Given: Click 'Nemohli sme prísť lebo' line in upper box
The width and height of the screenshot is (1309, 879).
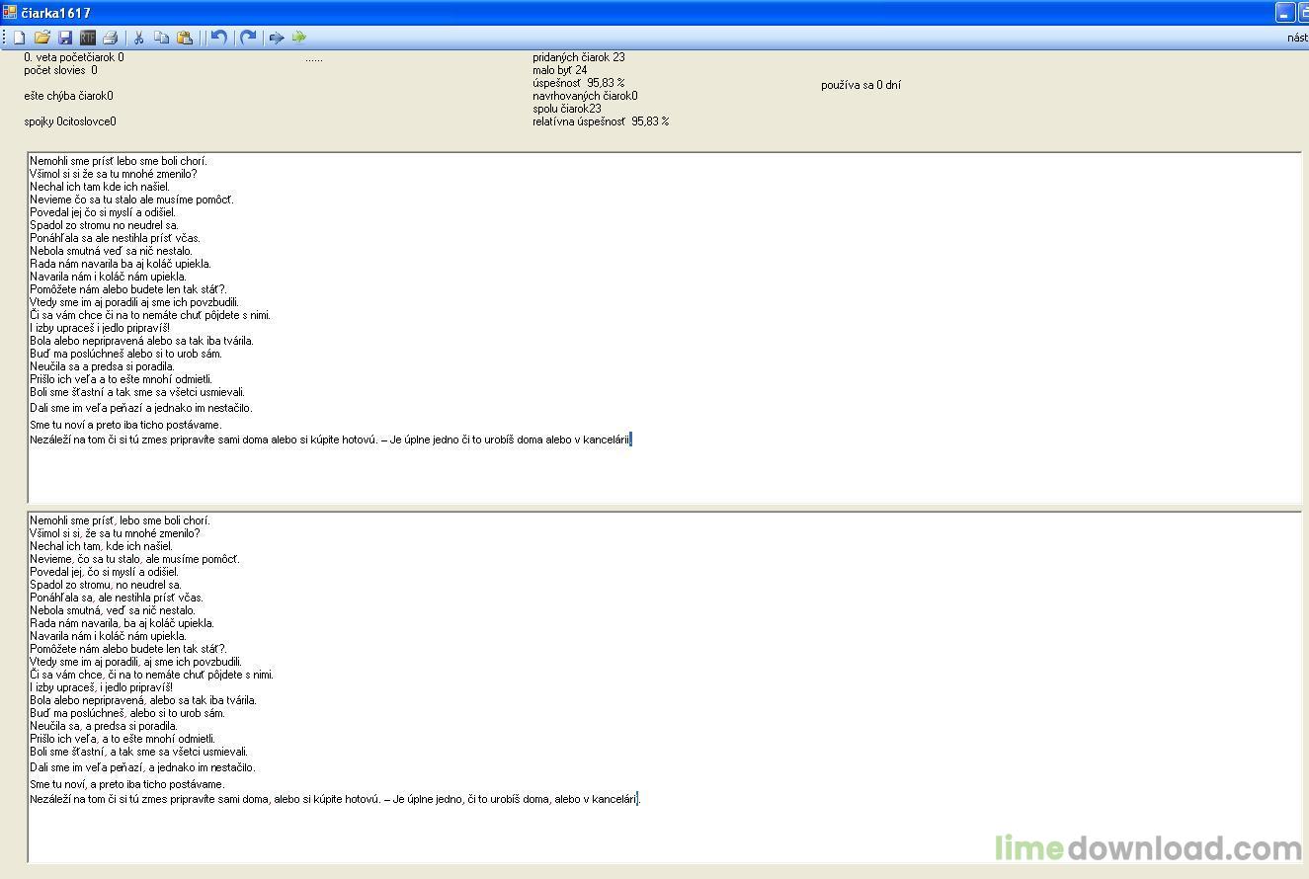Looking at the screenshot, I should (119, 161).
